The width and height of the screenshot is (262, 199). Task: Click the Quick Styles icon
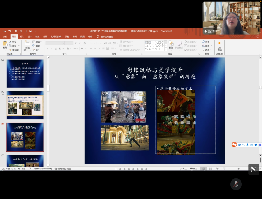(x=179, y=46)
